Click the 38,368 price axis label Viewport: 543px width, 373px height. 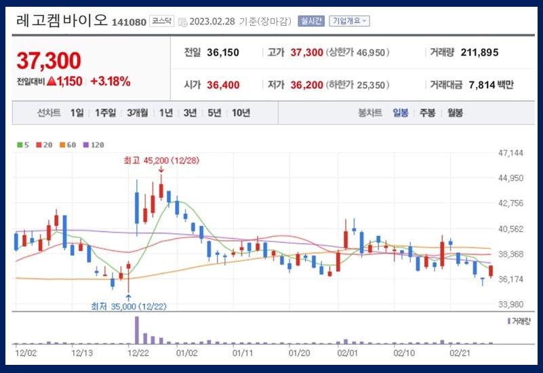[x=510, y=254]
